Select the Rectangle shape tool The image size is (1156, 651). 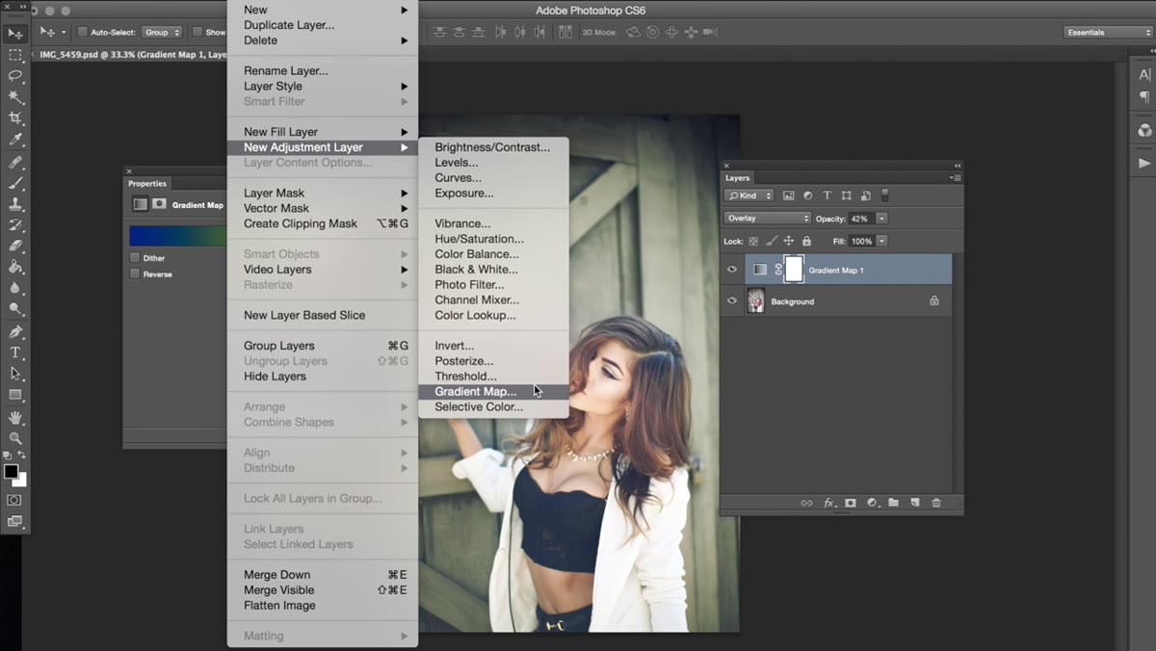point(15,395)
